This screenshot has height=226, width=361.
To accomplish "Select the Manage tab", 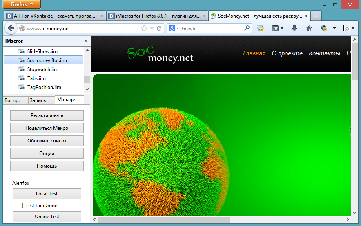I will 69,100.
